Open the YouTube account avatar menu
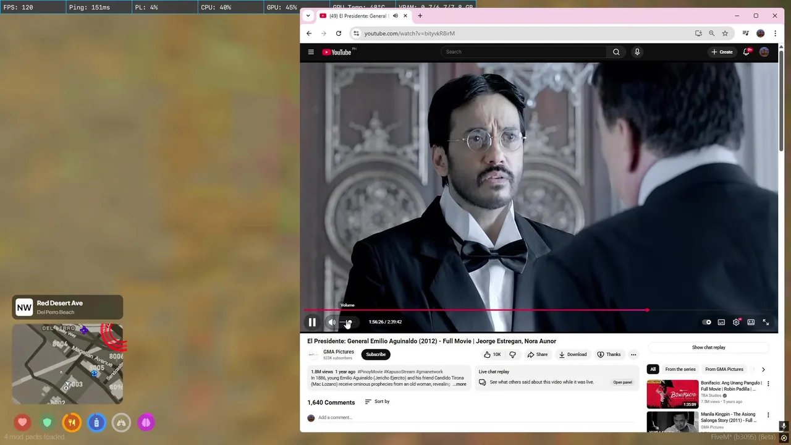The image size is (791, 445). (x=764, y=52)
